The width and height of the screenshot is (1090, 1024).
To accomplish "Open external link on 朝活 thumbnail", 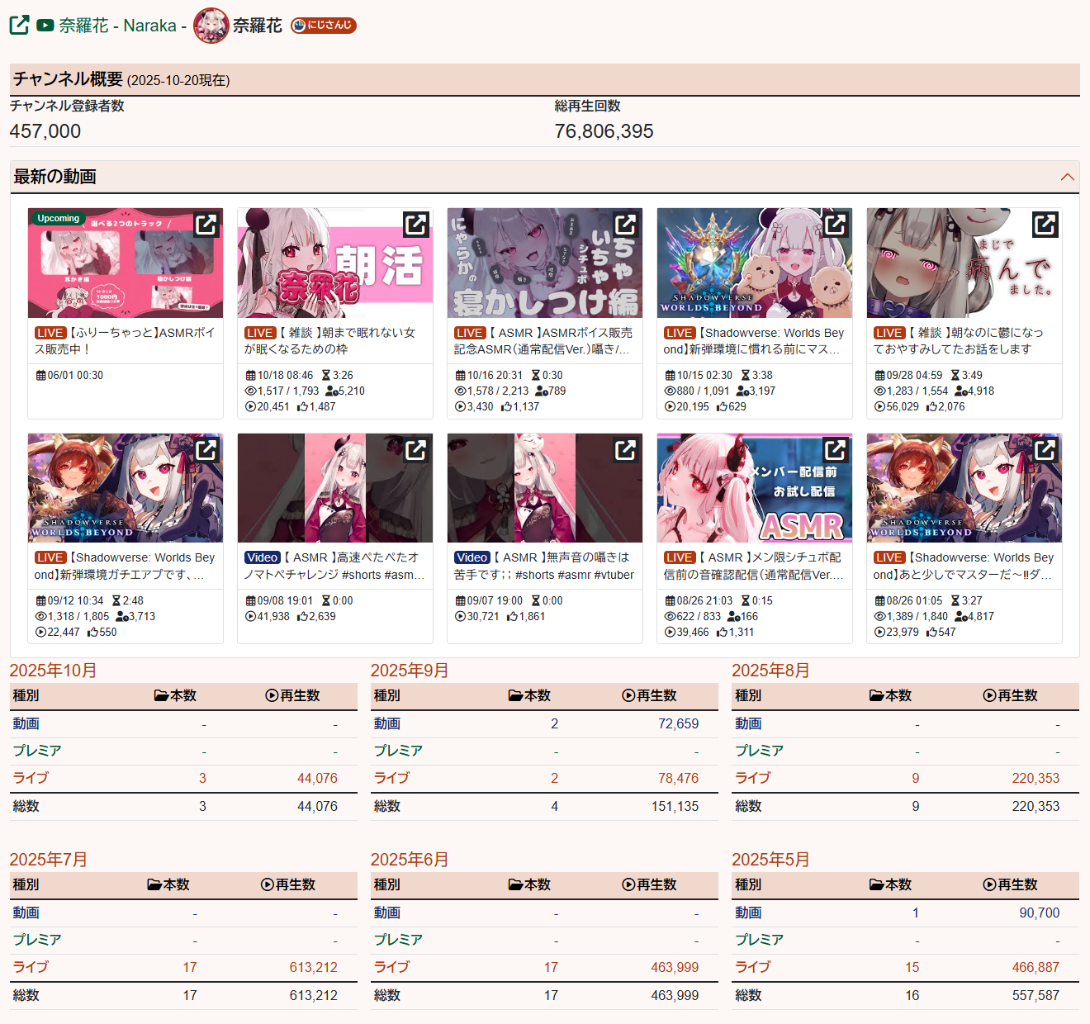I will tap(415, 224).
